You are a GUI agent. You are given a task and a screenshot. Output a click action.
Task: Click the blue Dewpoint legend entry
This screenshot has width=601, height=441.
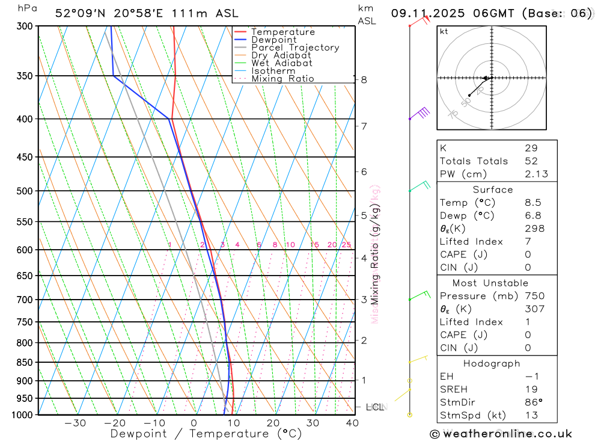[265, 40]
